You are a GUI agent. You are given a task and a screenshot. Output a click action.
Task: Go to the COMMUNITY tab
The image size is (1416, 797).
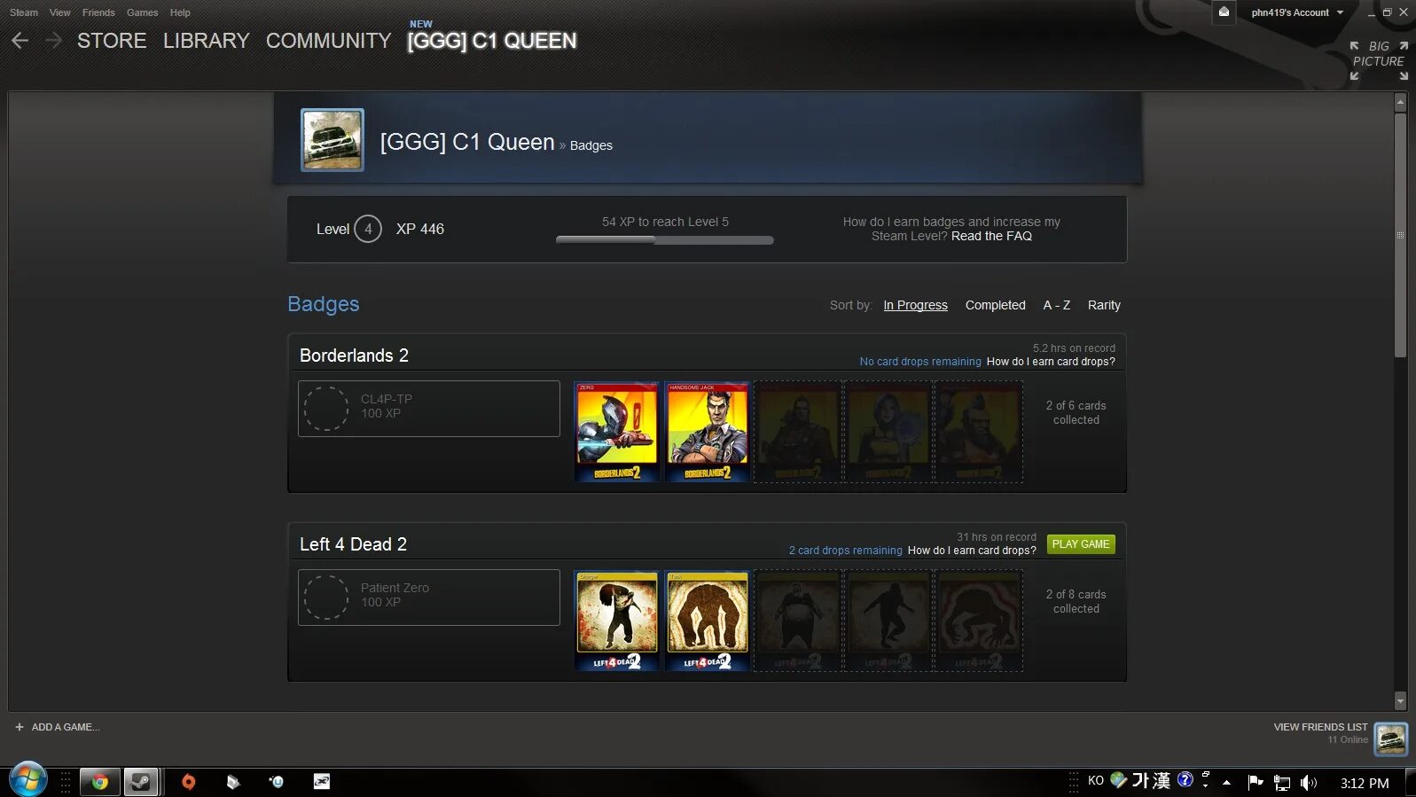[329, 41]
